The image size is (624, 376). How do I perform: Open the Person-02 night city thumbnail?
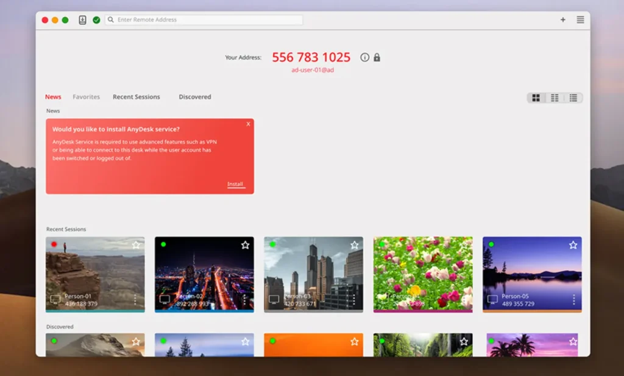tap(204, 275)
